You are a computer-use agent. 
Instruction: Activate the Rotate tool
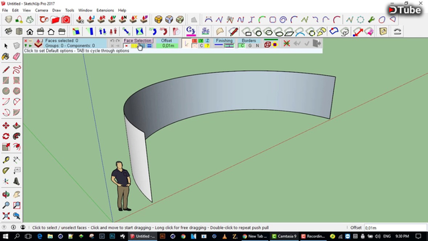6,136
